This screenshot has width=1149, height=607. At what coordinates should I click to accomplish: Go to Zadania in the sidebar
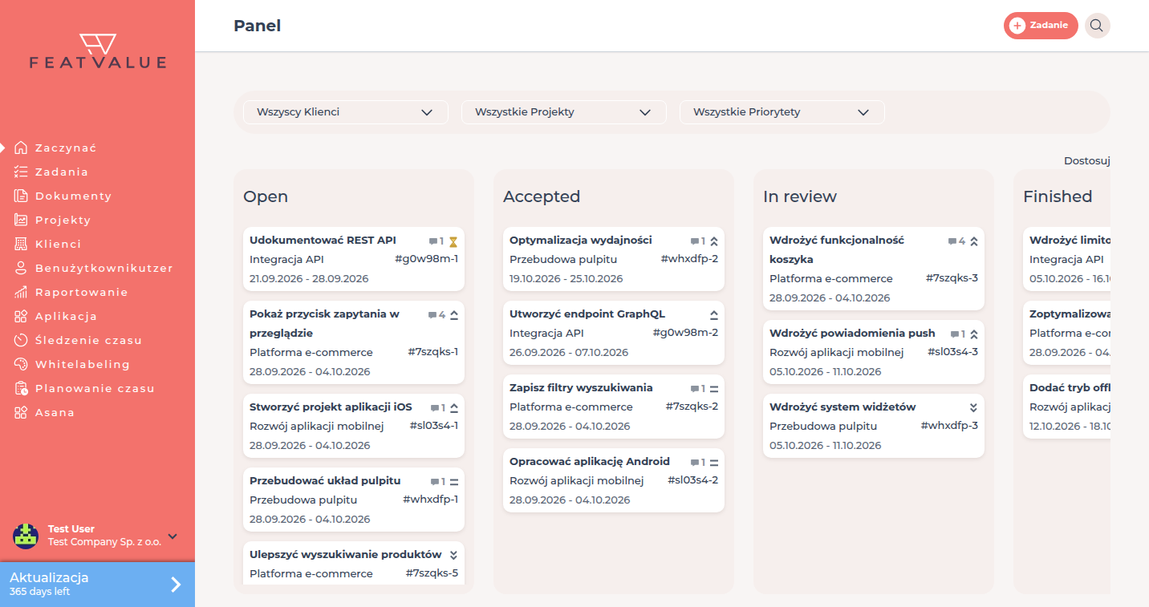[62, 172]
